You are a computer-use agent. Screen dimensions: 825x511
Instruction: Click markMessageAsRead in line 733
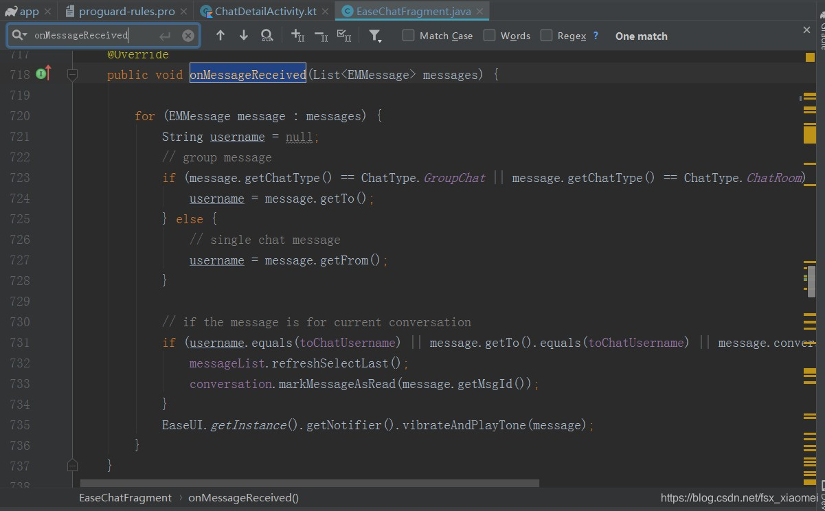point(337,384)
